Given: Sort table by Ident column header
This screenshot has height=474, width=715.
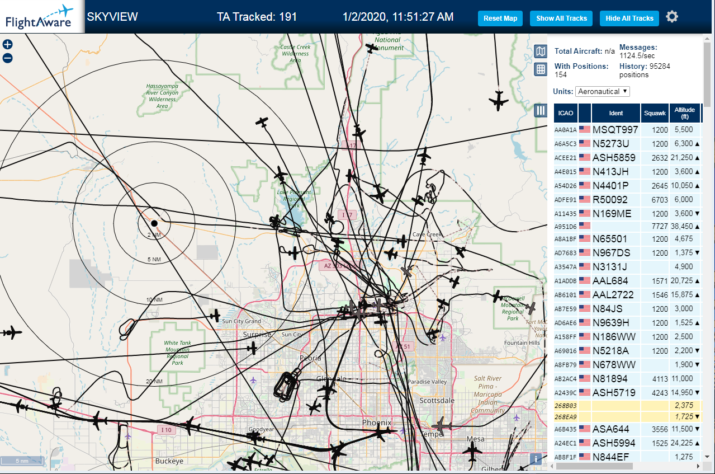Looking at the screenshot, I should click(x=616, y=113).
